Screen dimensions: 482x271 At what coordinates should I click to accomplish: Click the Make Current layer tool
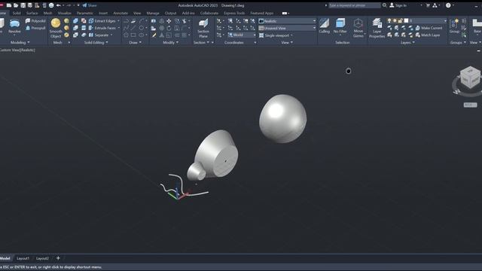point(429,28)
